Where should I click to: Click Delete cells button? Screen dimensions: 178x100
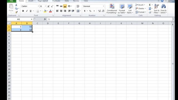(140, 9)
